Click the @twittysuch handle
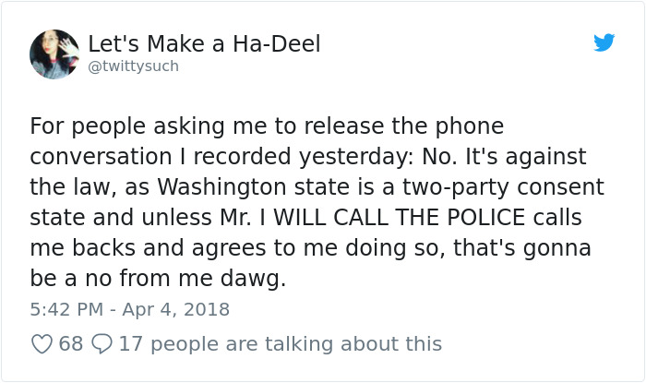This screenshot has width=646, height=383. pos(133,66)
